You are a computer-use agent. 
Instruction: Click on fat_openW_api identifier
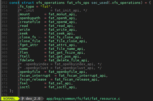pyautogui.click(x=62, y=22)
